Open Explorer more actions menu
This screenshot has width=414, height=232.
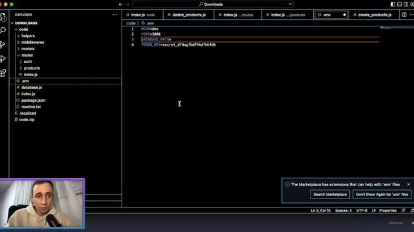[114, 15]
